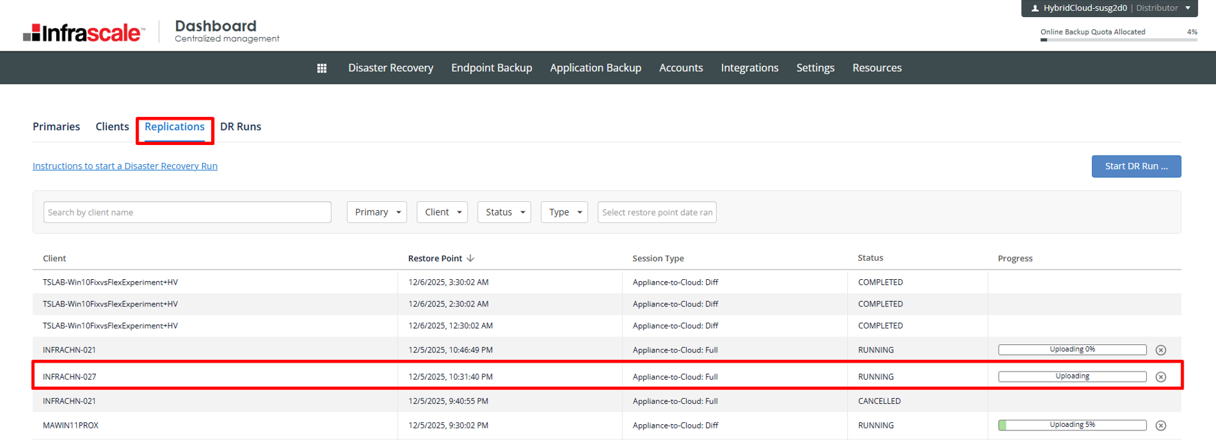Open the HybridCloud account dropdown arrow
1216x440 pixels.
1188,8
